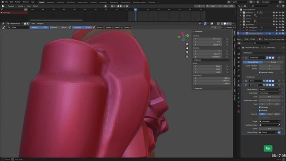Viewport: 286px width, 161px height.
Task: Select the Draw brush tool icon
Action: point(4,27)
